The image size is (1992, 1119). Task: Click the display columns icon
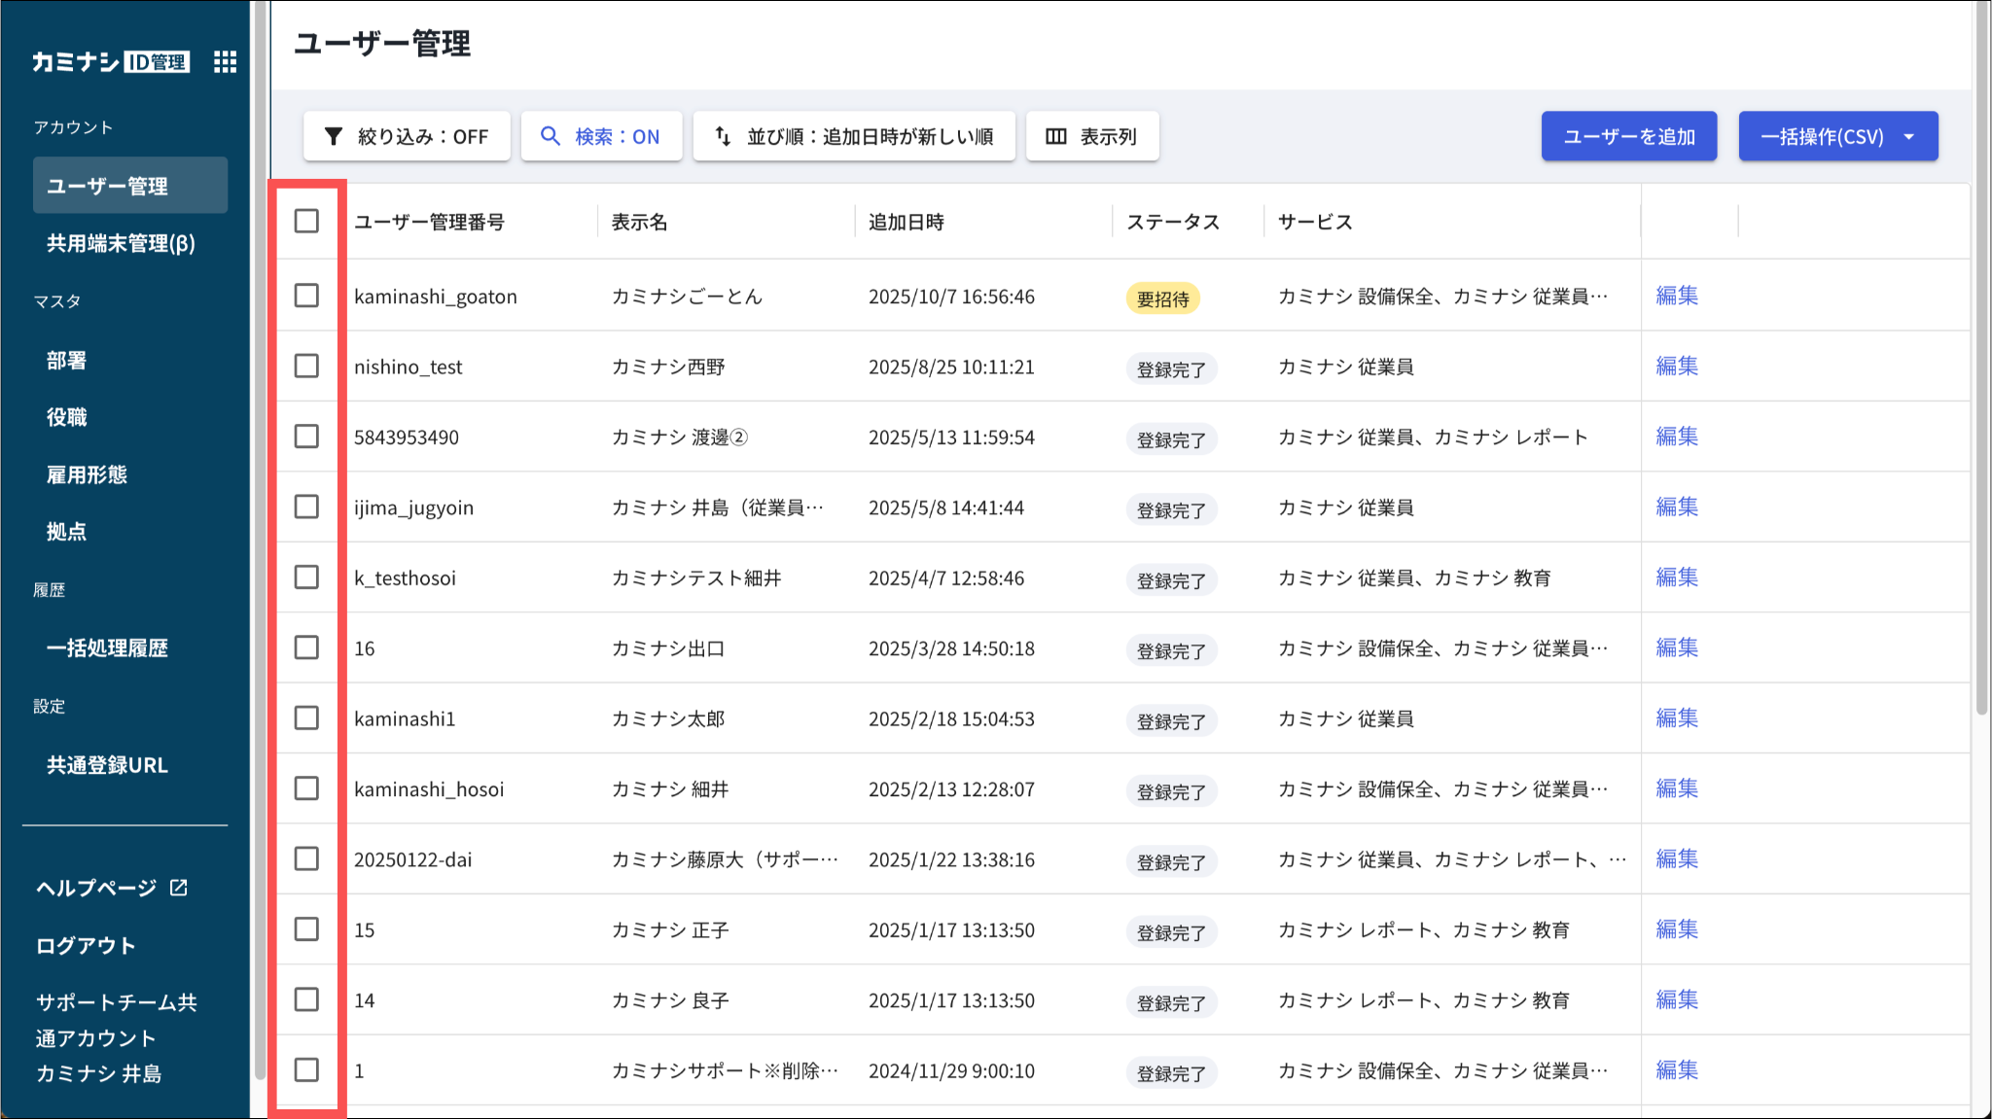1056,136
